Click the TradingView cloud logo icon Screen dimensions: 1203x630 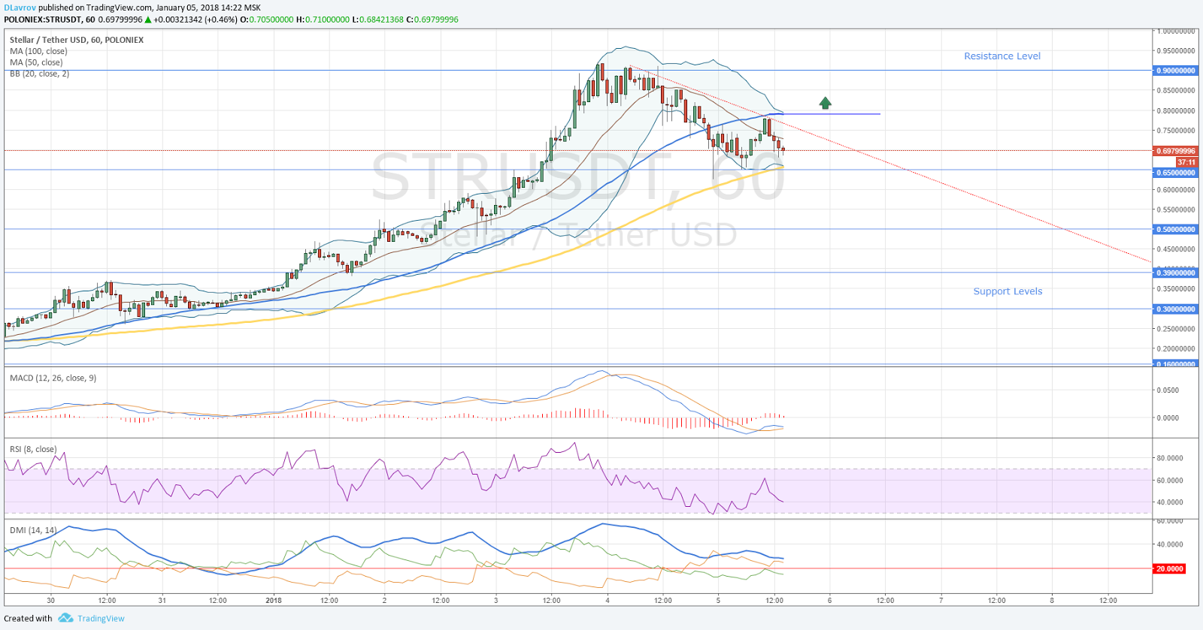click(65, 618)
